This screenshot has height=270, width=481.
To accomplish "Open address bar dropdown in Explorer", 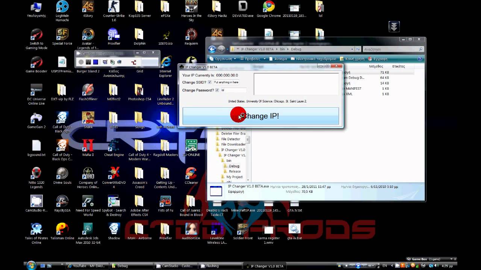I will point(352,49).
